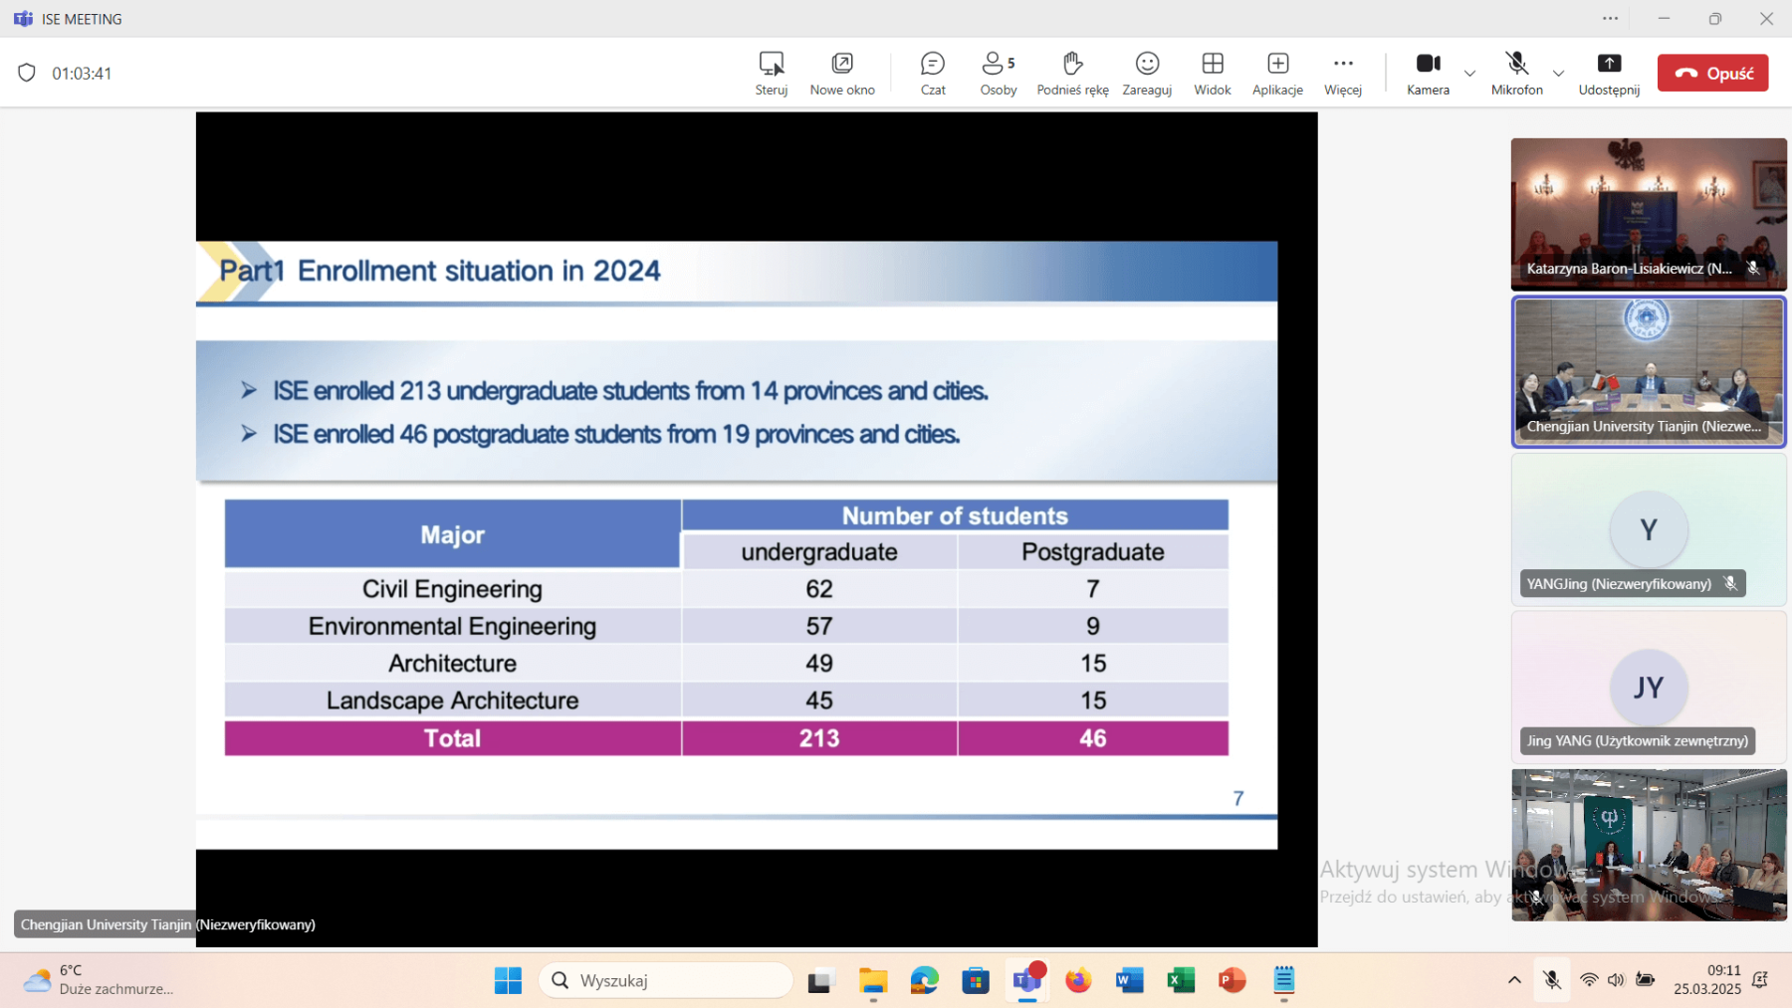Open Word from taskbar
Image resolution: width=1792 pixels, height=1008 pixels.
pos(1129,981)
